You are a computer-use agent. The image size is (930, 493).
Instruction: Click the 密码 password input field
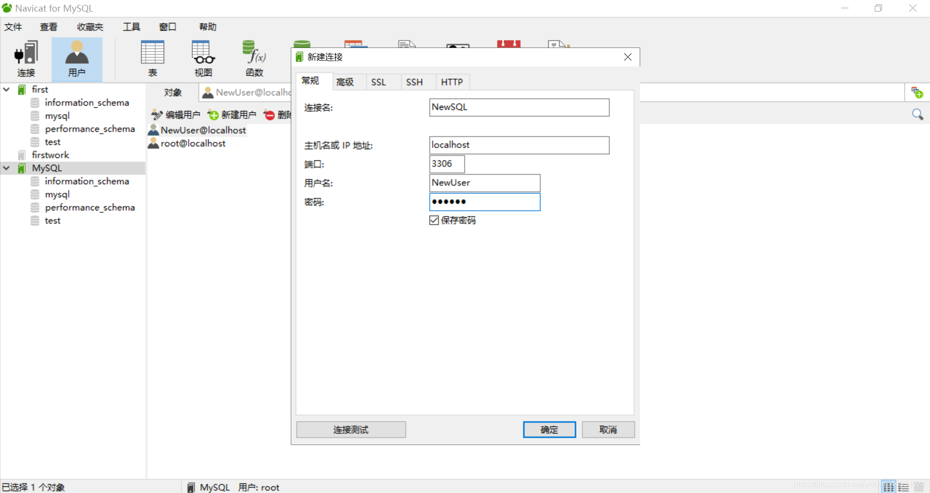point(484,202)
